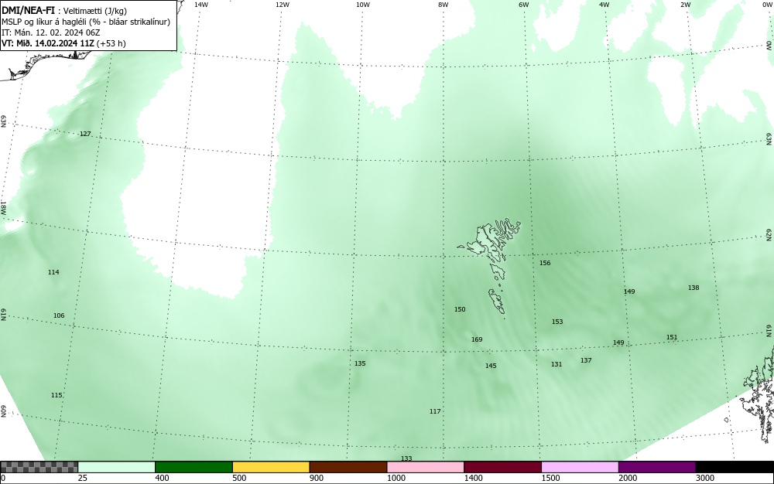774x484 pixels.
Task: Pick the pink 1000–1400 legend swatch
Action: click(x=426, y=467)
